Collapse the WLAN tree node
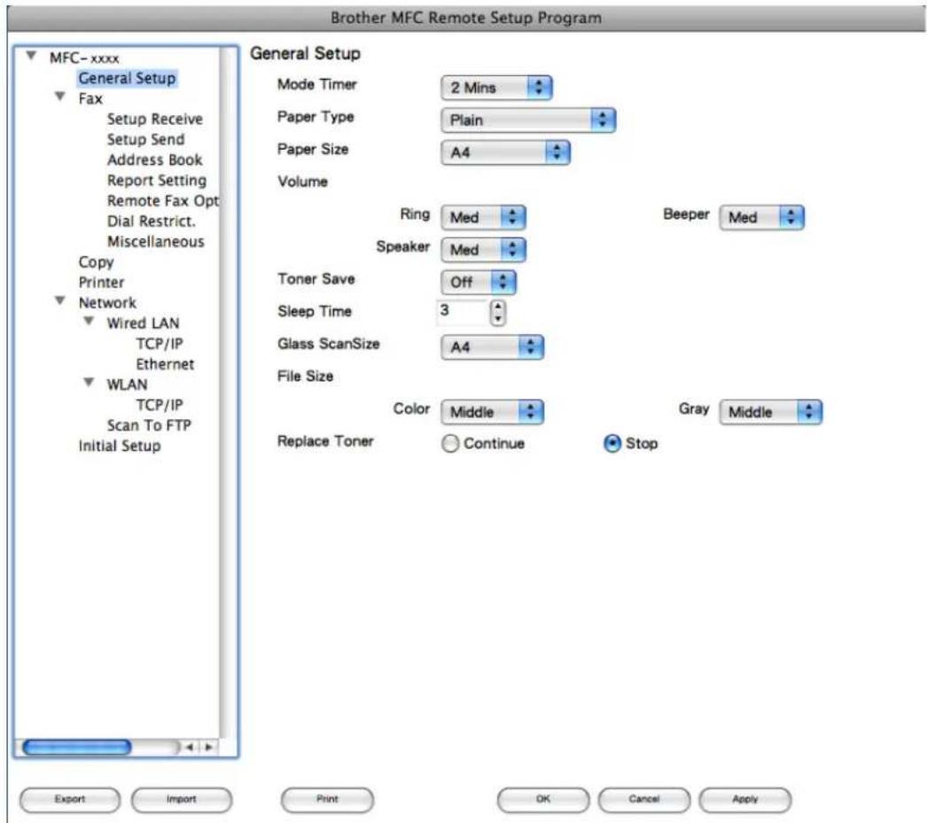The image size is (927, 823). [x=89, y=383]
